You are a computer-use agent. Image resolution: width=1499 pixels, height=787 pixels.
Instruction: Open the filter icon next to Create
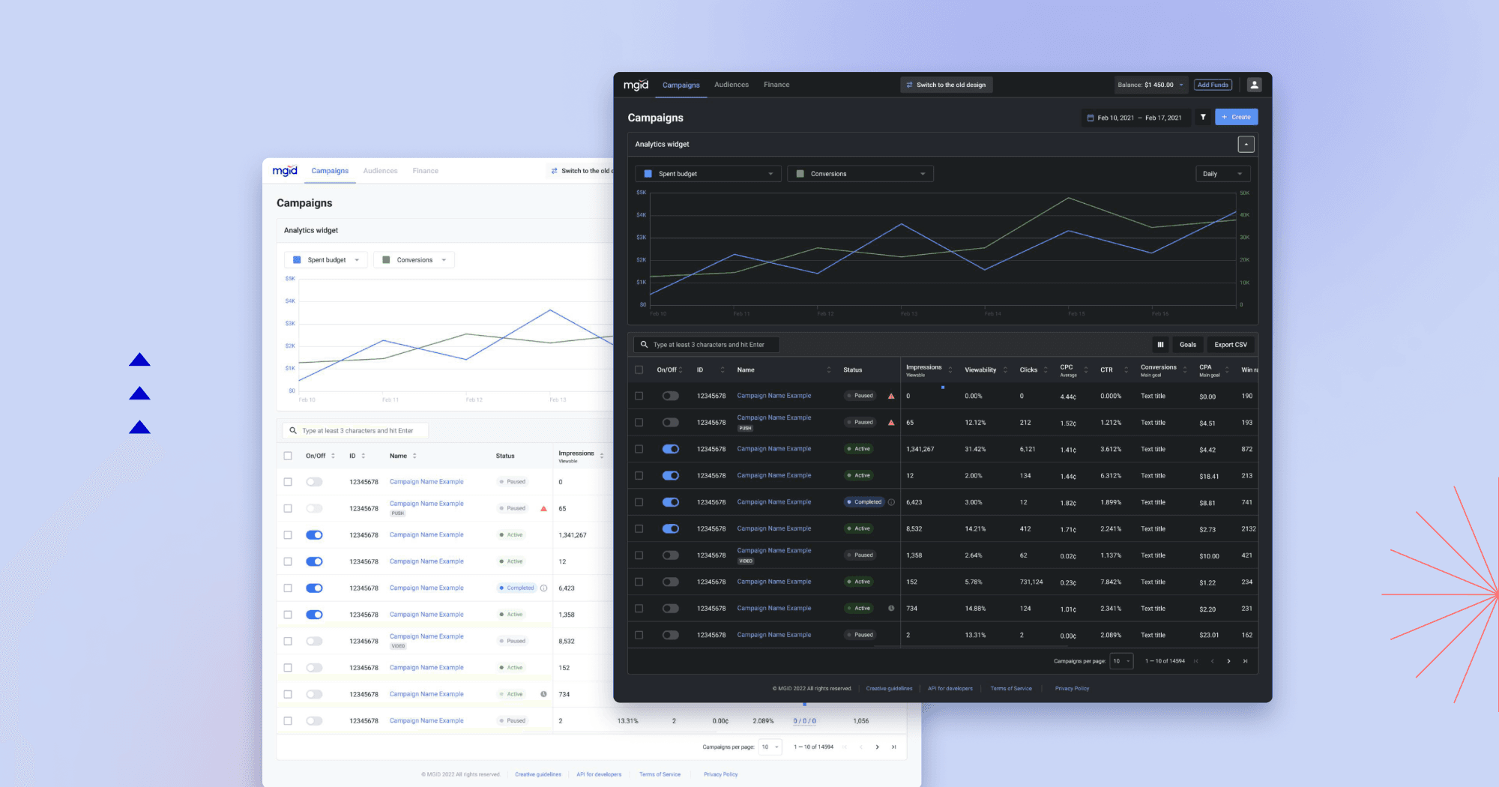coord(1204,117)
